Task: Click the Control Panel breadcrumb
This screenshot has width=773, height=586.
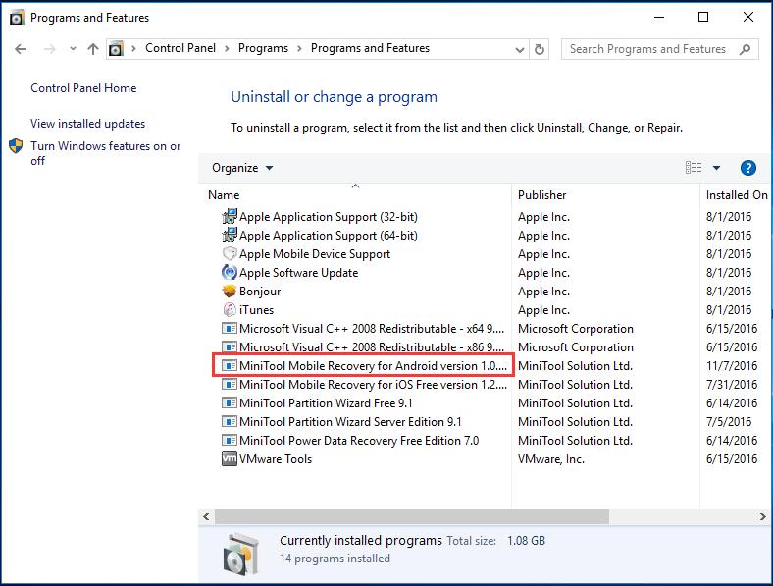Action: click(180, 48)
